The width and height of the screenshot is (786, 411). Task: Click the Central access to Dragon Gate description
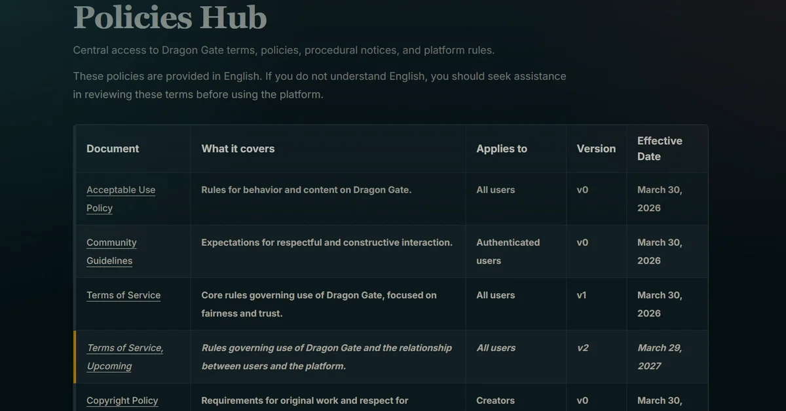[x=284, y=50]
